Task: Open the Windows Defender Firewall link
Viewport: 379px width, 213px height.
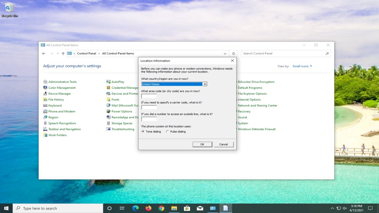Action: tap(257, 129)
